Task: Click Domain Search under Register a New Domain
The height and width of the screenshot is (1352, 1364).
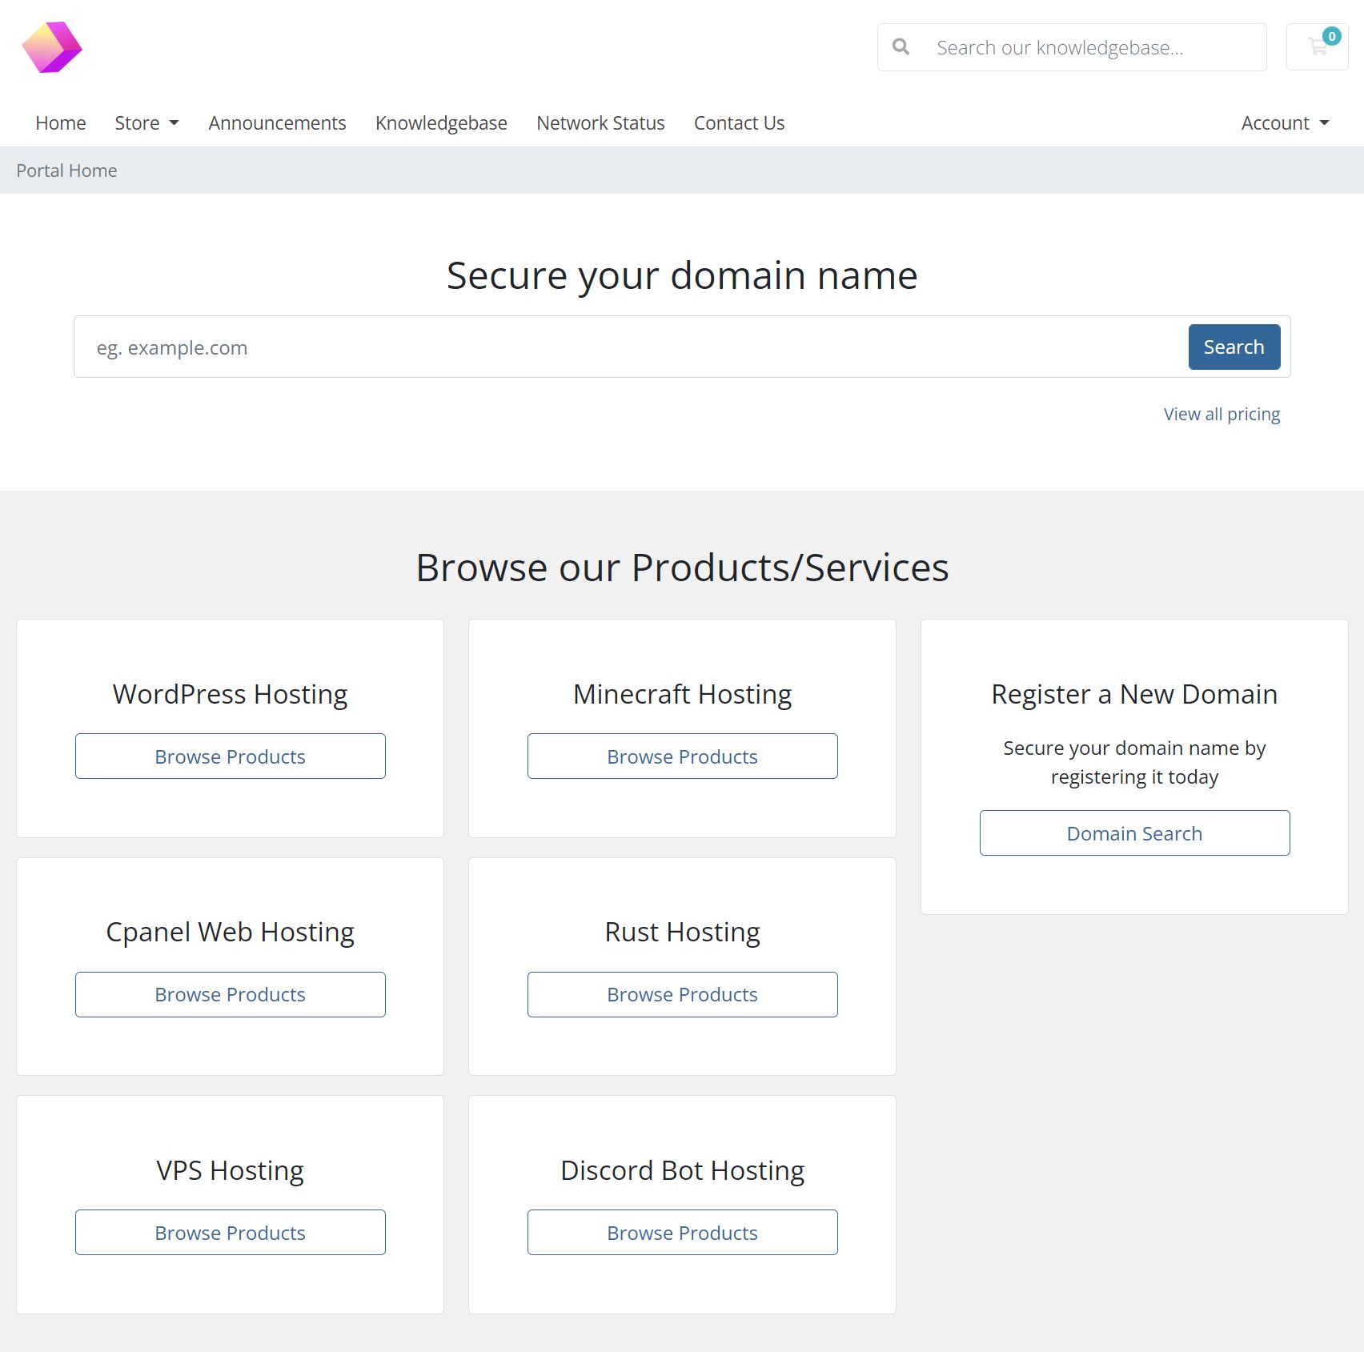Action: coord(1133,832)
